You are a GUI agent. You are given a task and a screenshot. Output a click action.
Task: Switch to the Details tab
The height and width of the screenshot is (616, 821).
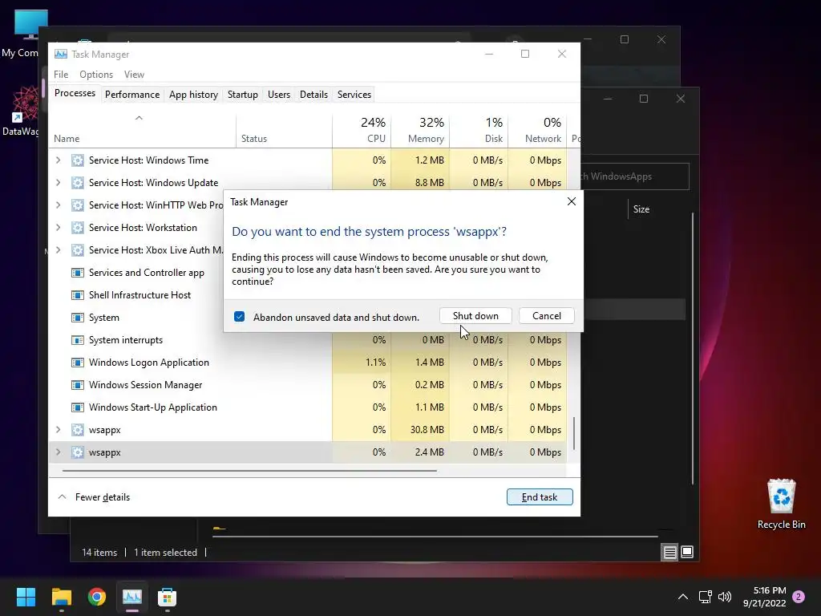point(313,95)
